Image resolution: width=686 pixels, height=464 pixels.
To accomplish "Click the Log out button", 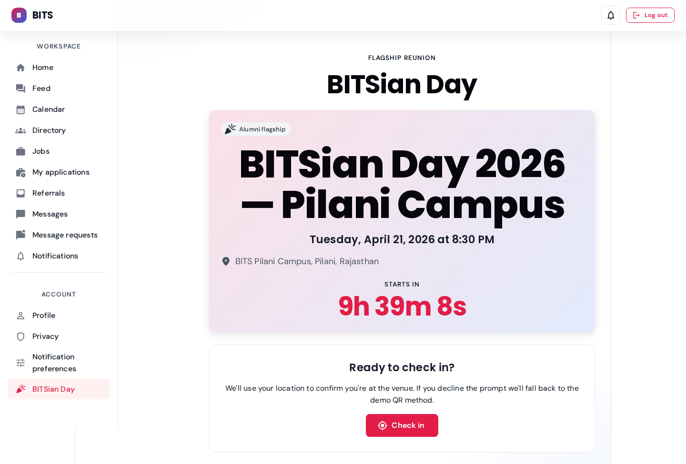I will pos(650,15).
